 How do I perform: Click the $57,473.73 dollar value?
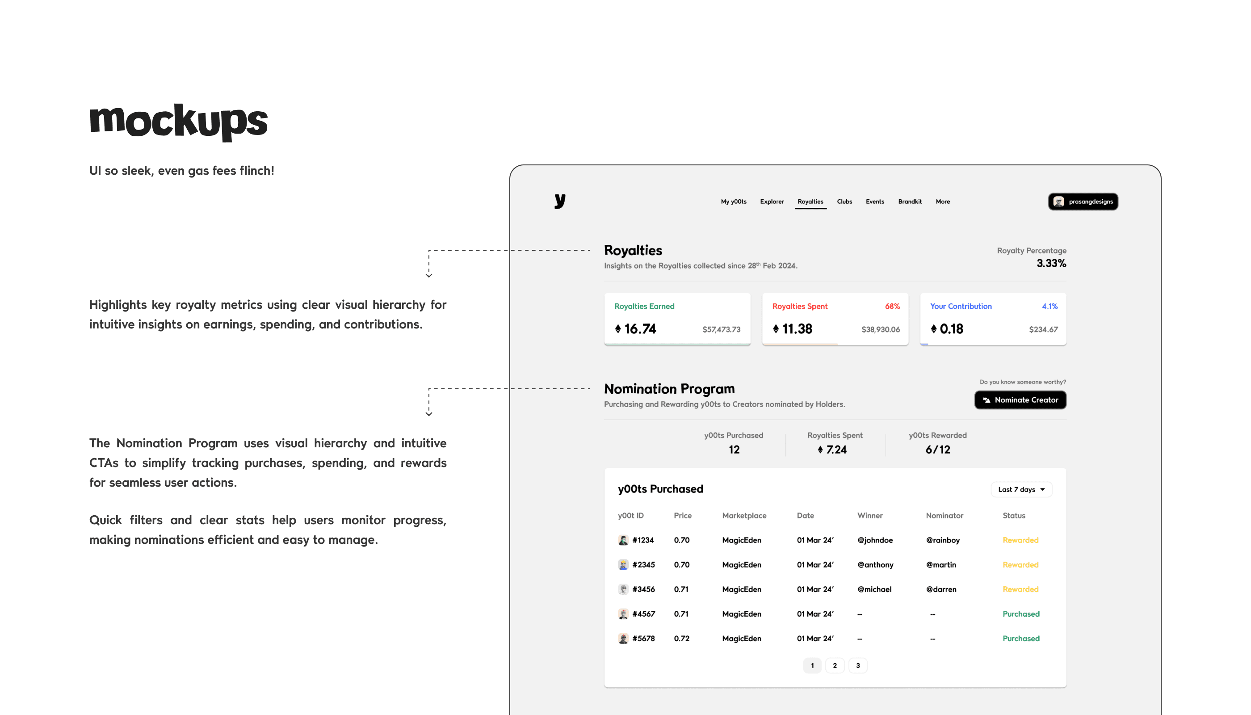(721, 329)
